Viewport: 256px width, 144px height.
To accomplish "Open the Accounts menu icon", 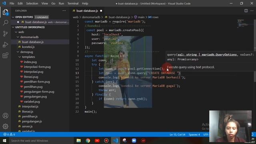I will [5, 116].
